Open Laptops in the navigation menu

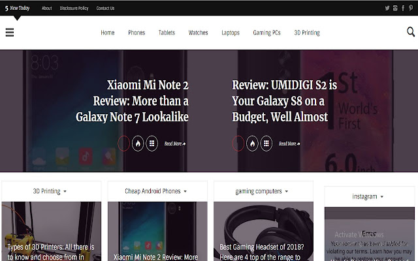(230, 33)
